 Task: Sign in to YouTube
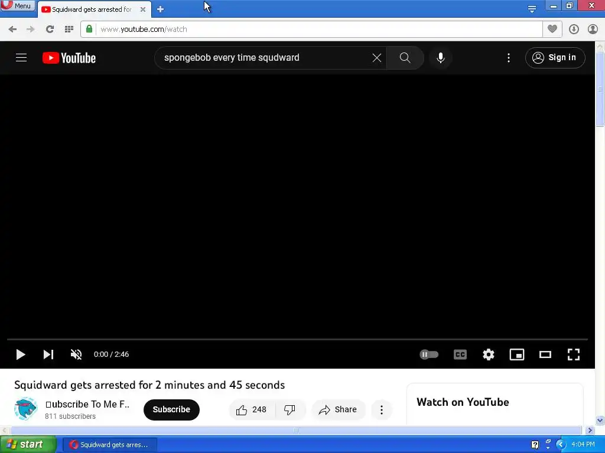(x=555, y=58)
